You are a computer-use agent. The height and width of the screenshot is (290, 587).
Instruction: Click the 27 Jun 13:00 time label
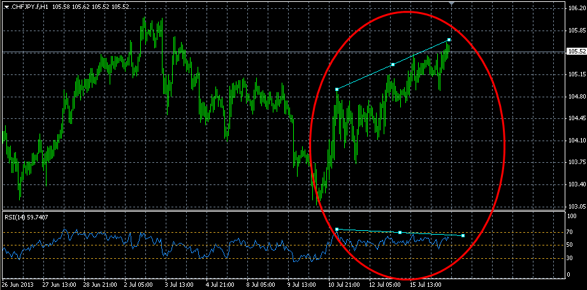coord(60,285)
